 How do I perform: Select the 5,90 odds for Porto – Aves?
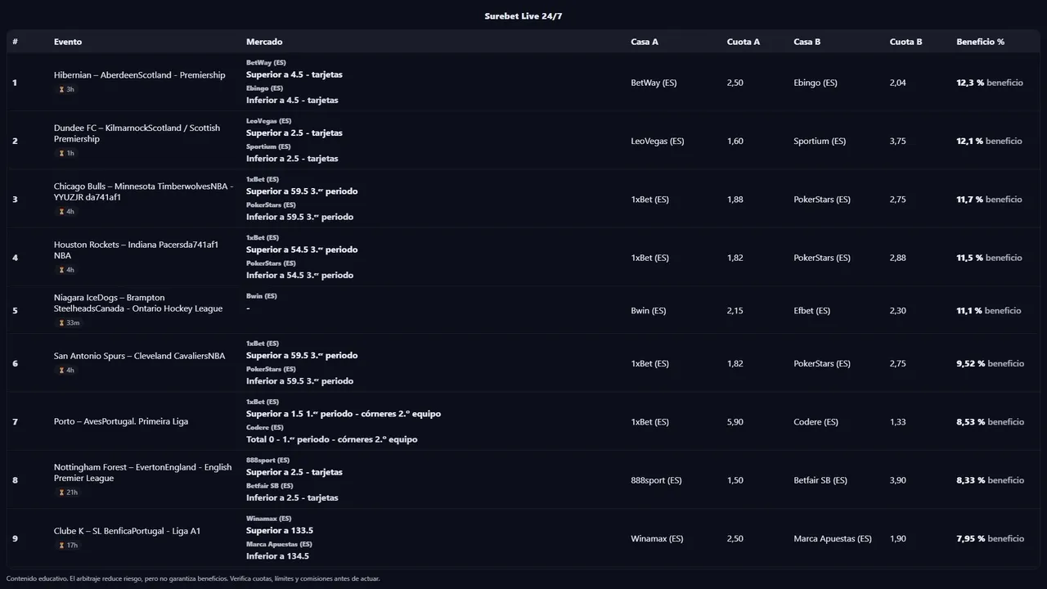[735, 422]
